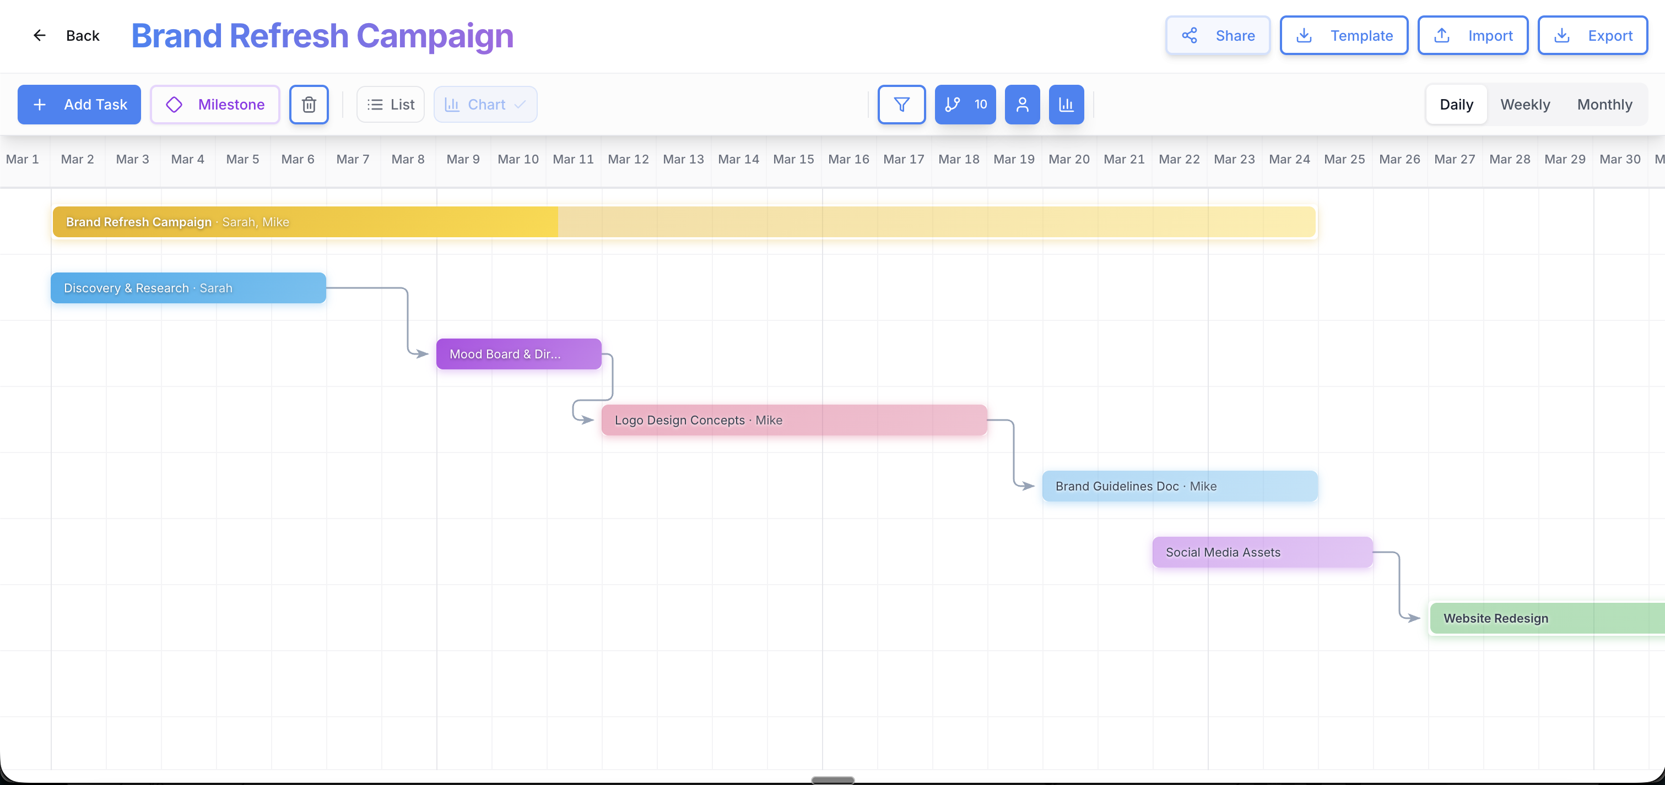
Task: Click the Mar 23 date header
Action: [1234, 160]
